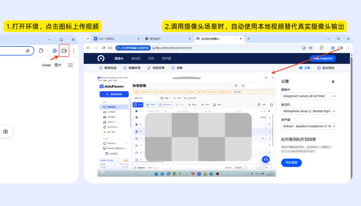
Task: Open the three-dot menu in right browser
Action: (x=348, y=48)
